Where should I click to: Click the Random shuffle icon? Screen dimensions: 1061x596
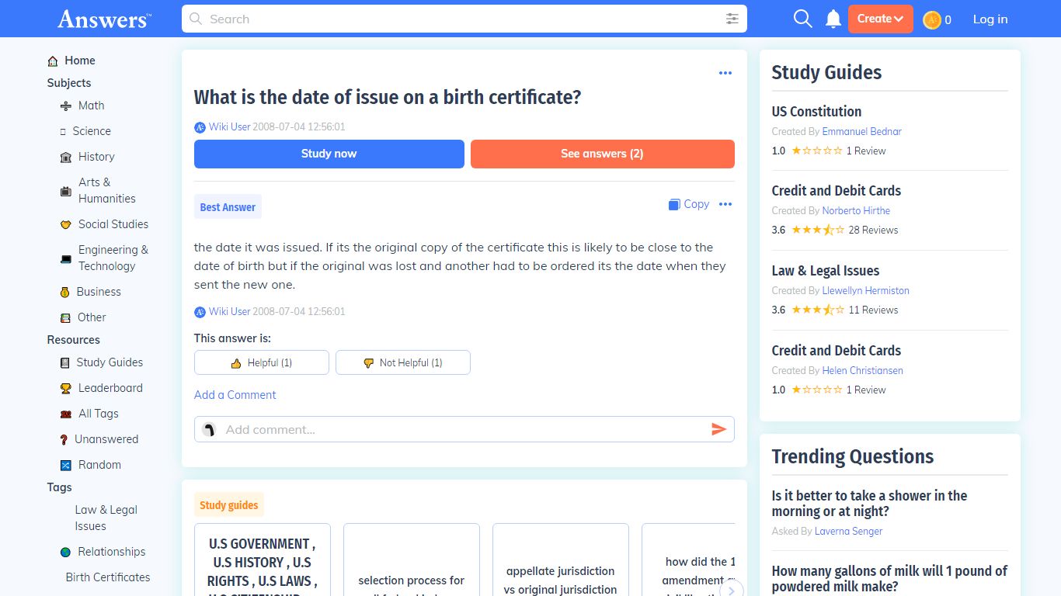coord(66,466)
